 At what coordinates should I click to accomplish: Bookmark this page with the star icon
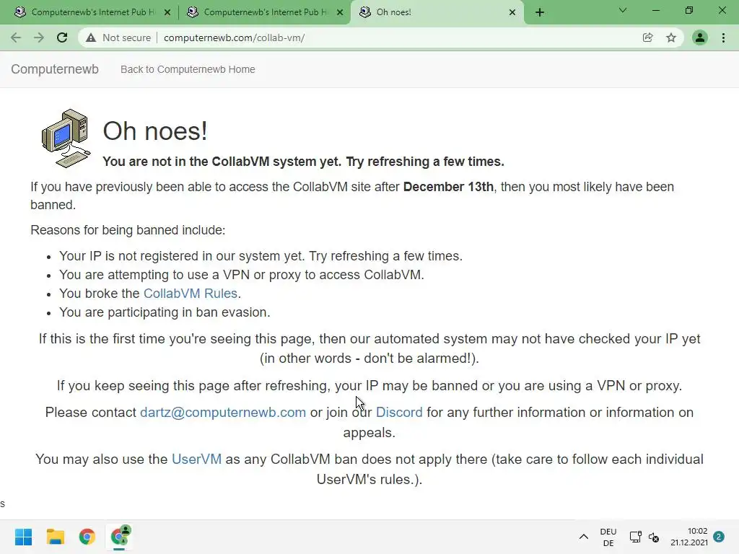coord(671,38)
